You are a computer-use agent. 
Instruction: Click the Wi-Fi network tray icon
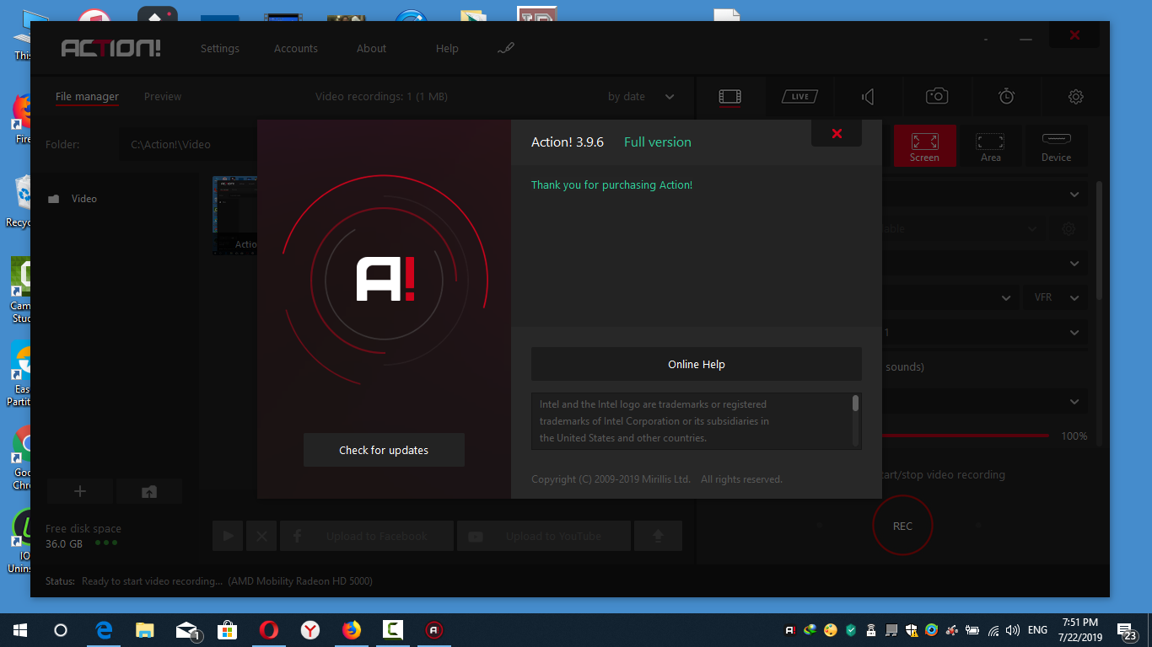(x=993, y=630)
